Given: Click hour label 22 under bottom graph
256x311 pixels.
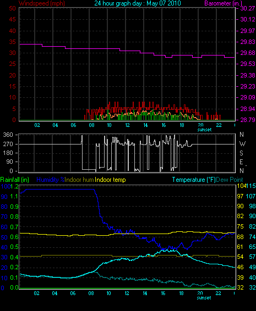Looking at the screenshot, I should pyautogui.click(x=219, y=293).
